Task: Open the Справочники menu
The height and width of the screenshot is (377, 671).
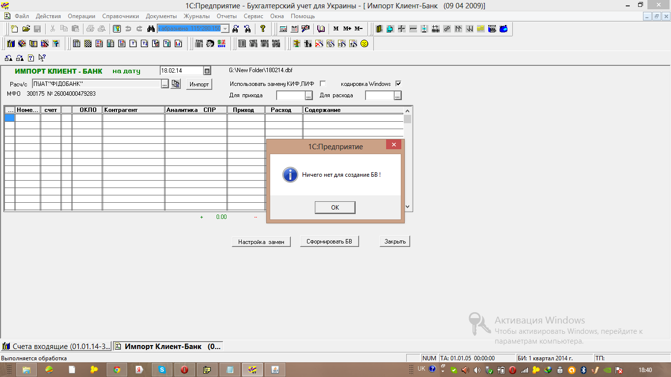Action: pyautogui.click(x=120, y=16)
